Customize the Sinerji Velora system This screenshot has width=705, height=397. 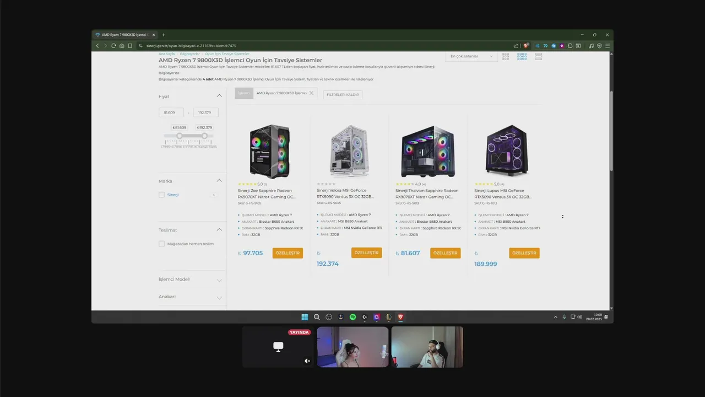[x=366, y=253]
